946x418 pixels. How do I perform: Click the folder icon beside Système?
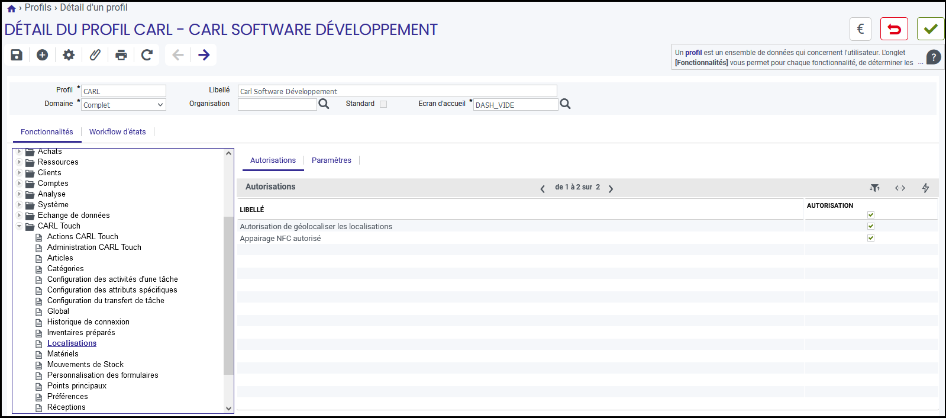pos(30,205)
